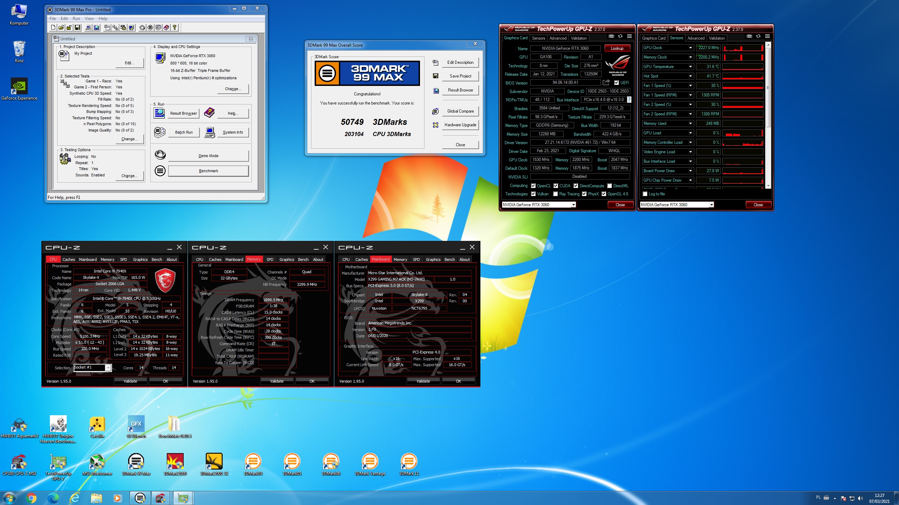The image size is (899, 505).
Task: Toggle the DirectCompute checkbox in GPU-Z
Action: coord(576,186)
